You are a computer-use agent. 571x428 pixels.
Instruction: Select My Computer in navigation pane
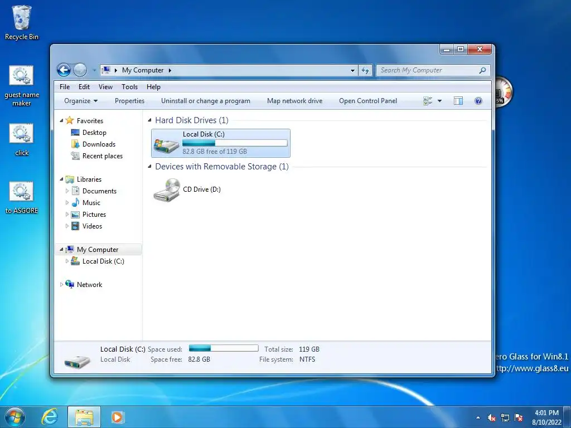pyautogui.click(x=97, y=249)
